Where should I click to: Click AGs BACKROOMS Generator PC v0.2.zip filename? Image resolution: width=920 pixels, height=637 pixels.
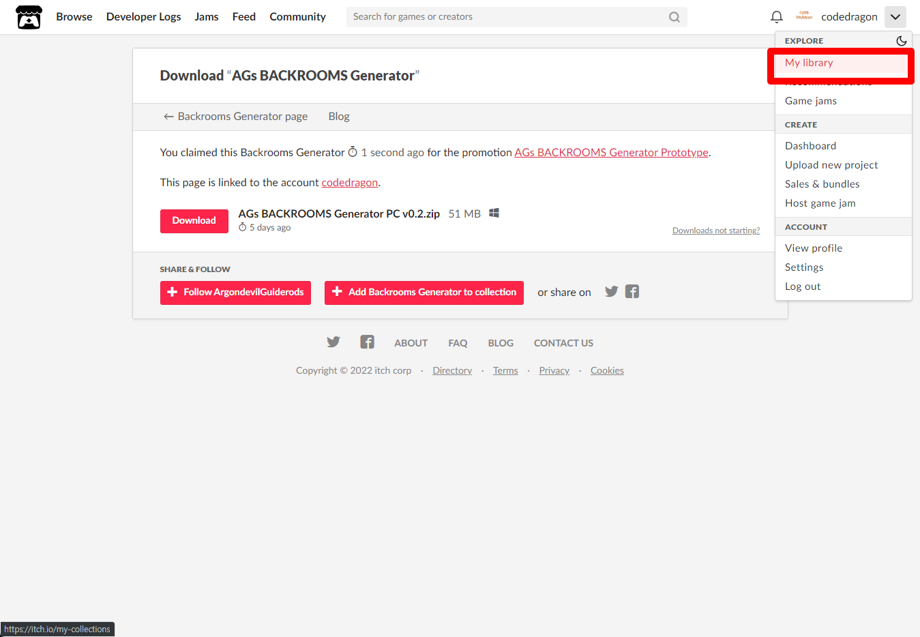339,214
